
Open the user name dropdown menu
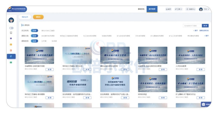(x=206, y=9)
